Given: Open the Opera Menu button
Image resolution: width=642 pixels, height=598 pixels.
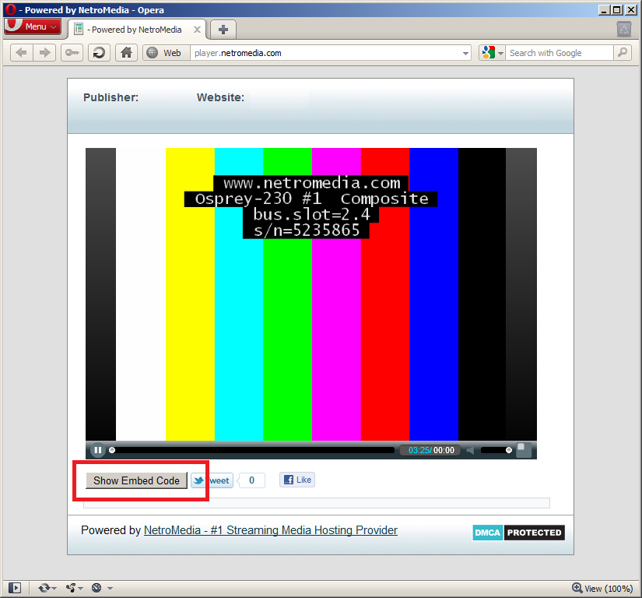Looking at the screenshot, I should (33, 26).
